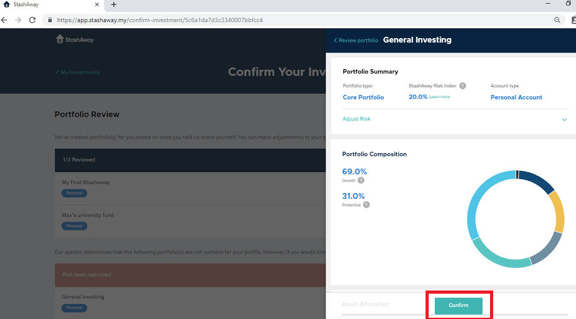Image resolution: width=576 pixels, height=319 pixels.
Task: Click the zoom magnifier icon in address bar
Action: coord(557,20)
